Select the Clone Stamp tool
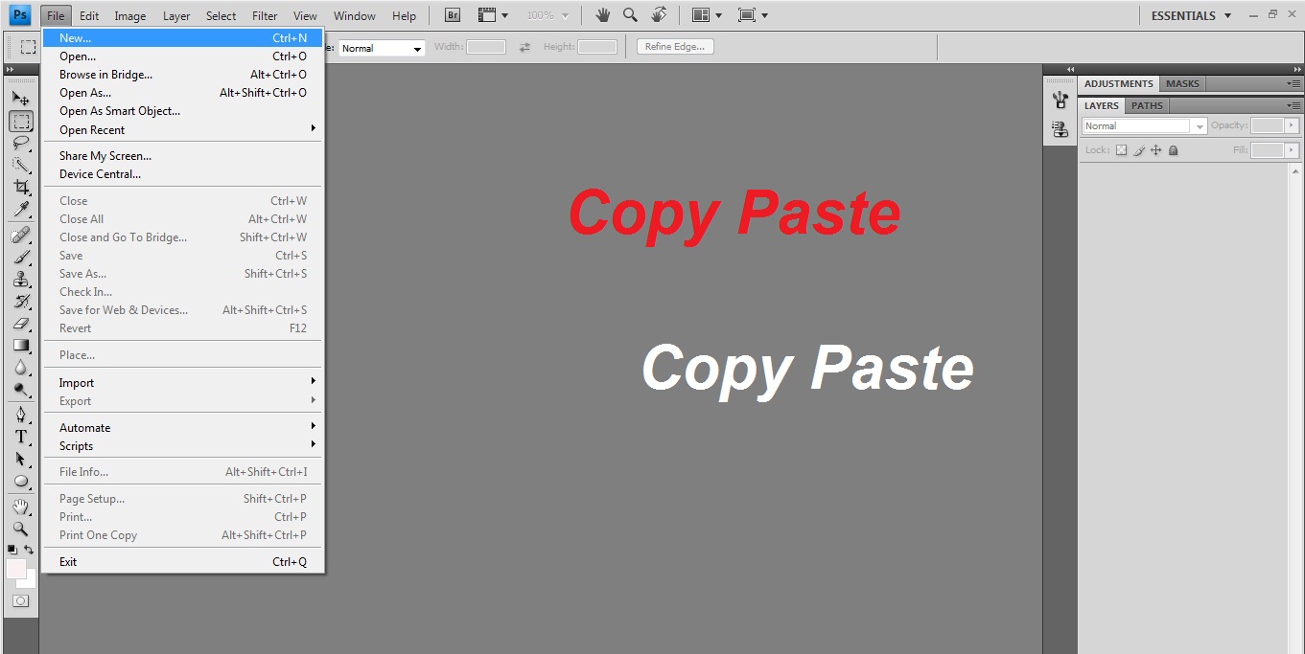 point(20,280)
